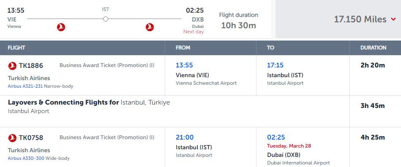The height and width of the screenshot is (167, 401).
Task: Click the FLIGHT column header
Action: click(x=16, y=48)
